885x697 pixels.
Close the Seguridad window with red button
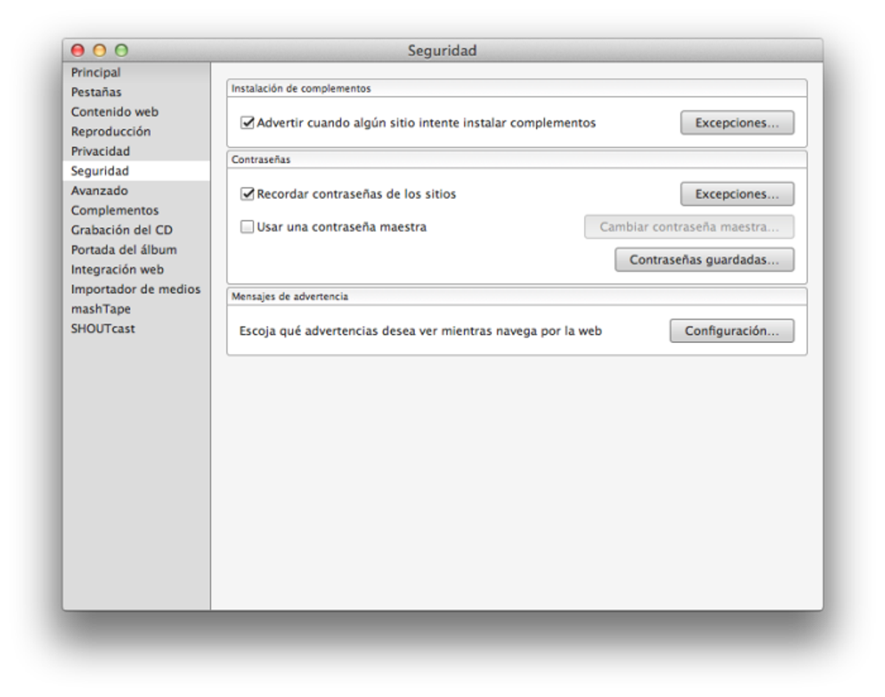(x=78, y=50)
